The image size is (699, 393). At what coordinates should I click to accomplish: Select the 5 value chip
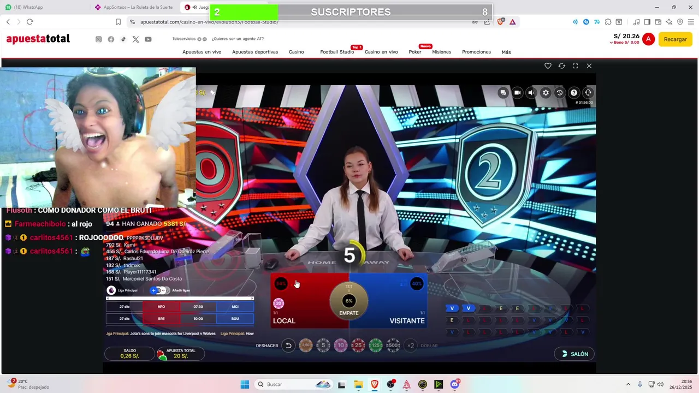click(323, 346)
